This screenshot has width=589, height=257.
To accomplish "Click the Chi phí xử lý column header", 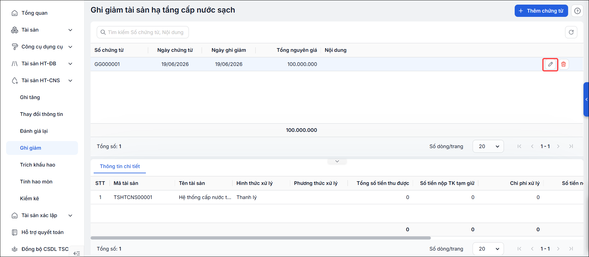I will point(525,183).
